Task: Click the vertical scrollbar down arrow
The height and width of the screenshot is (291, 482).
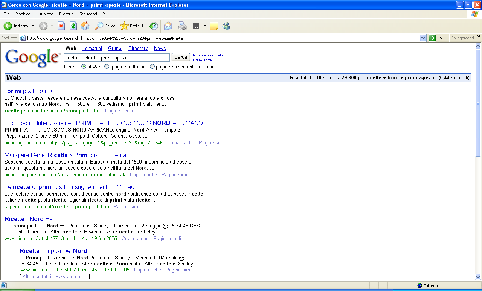Action: [478, 277]
